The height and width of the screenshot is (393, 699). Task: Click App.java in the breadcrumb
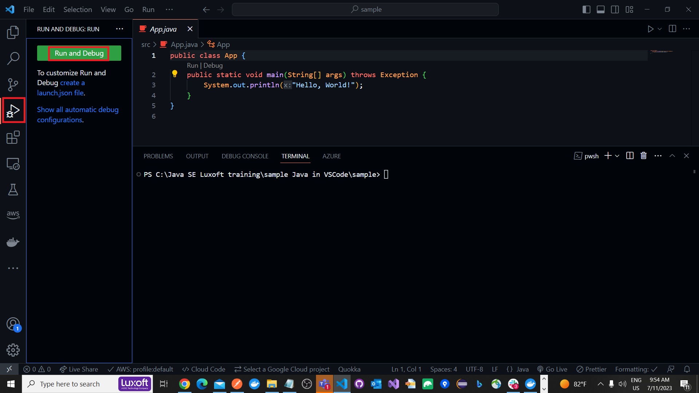coord(184,44)
